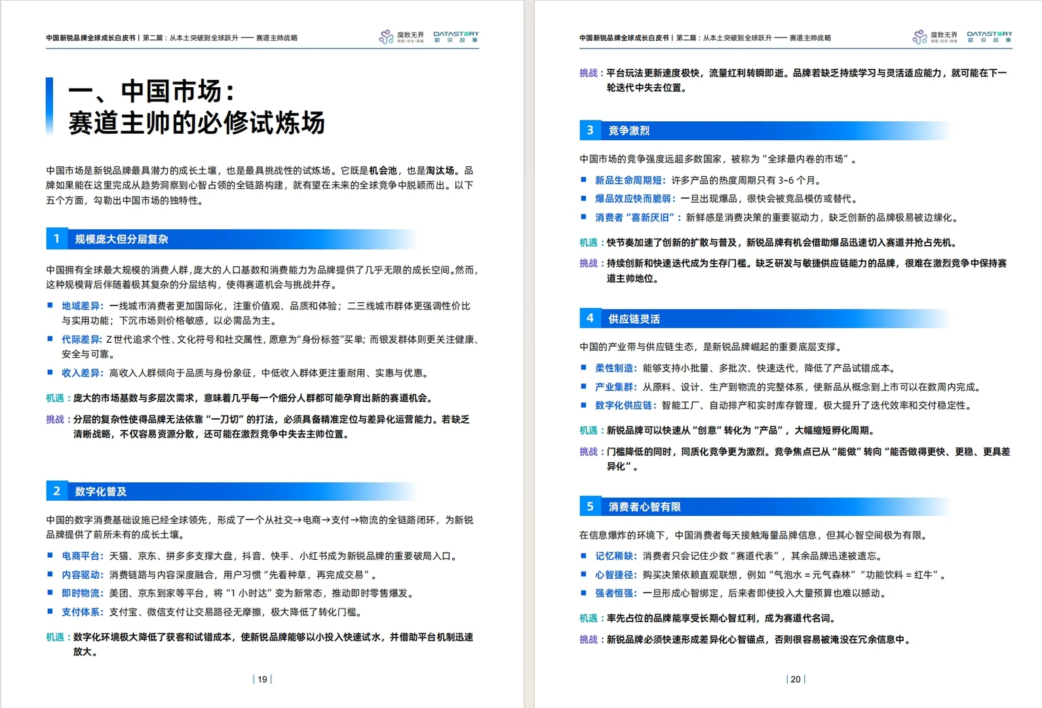Click the title line "一、中国市场："
The image size is (1042, 708).
click(x=152, y=91)
